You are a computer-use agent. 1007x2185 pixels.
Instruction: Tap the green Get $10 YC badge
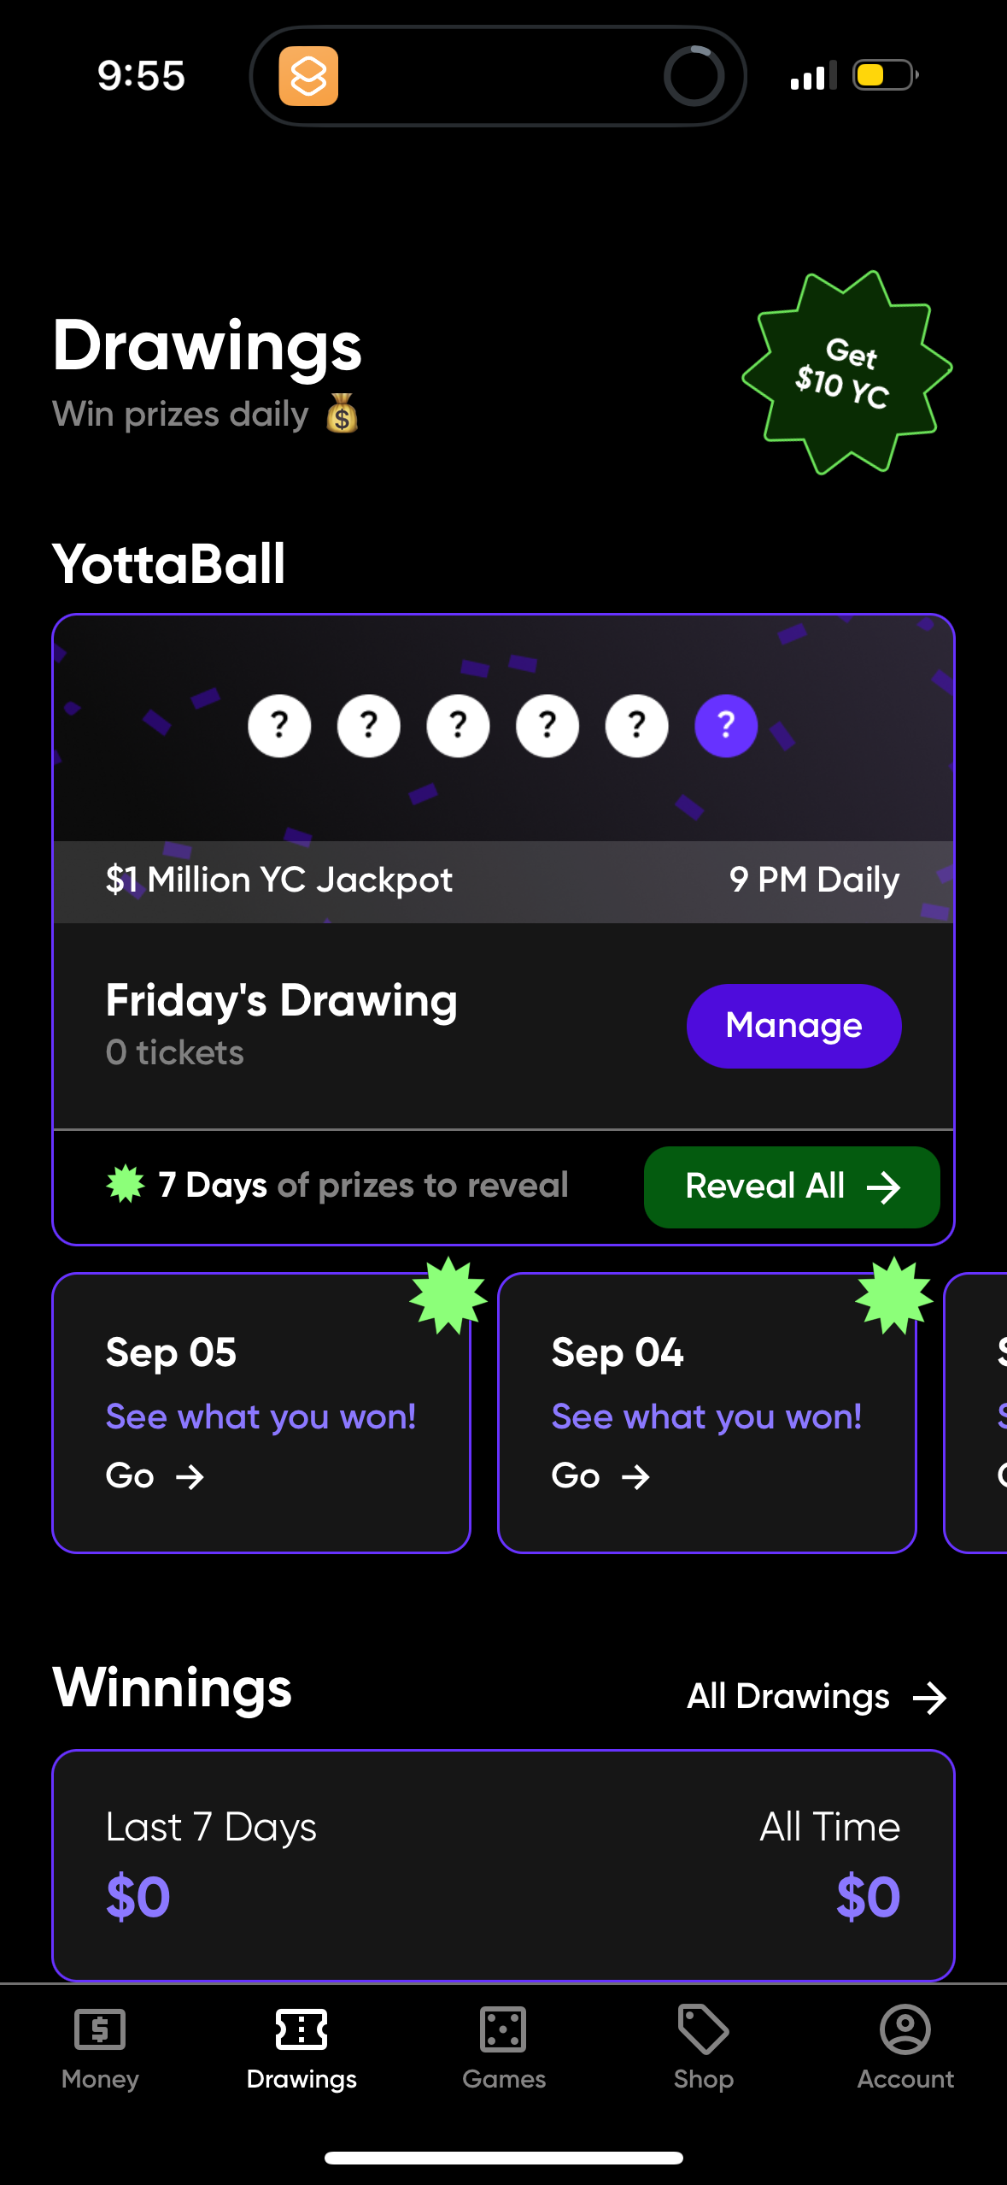(848, 372)
